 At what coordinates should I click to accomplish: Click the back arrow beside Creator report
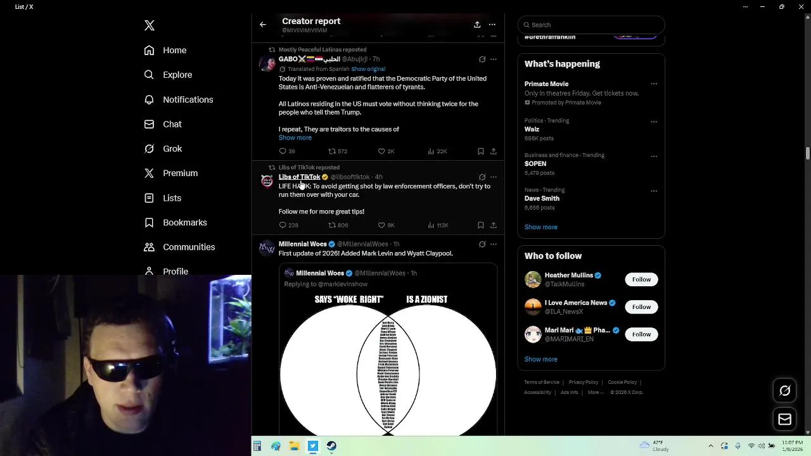pos(263,25)
